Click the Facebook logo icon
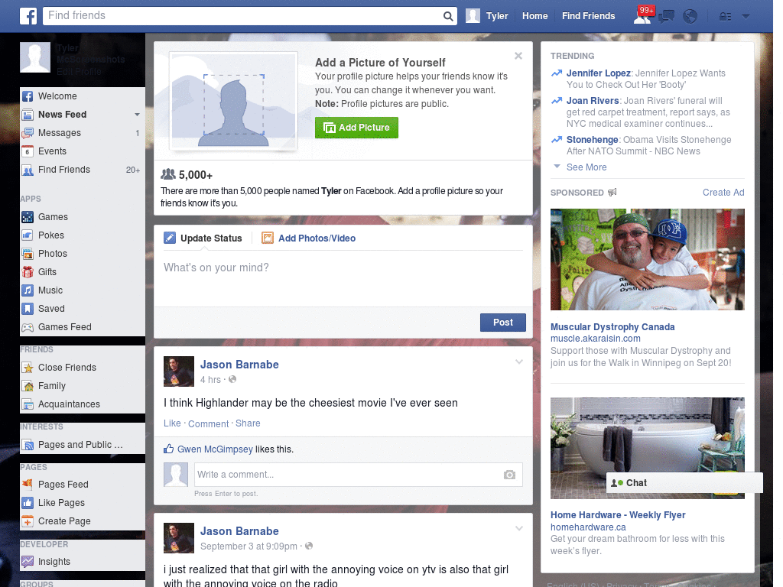The height and width of the screenshot is (587, 783). pyautogui.click(x=28, y=16)
